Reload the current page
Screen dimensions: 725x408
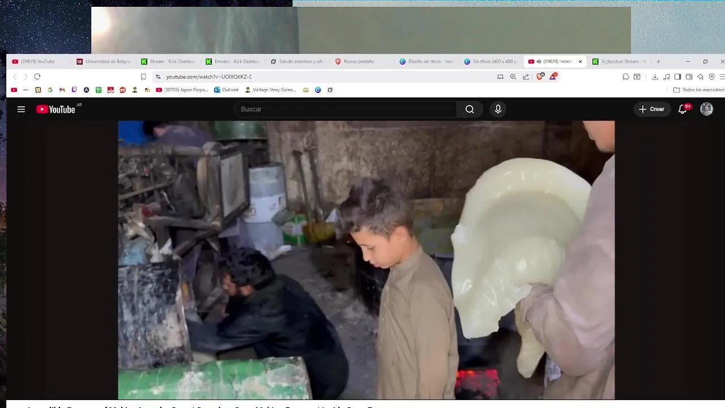coord(37,76)
